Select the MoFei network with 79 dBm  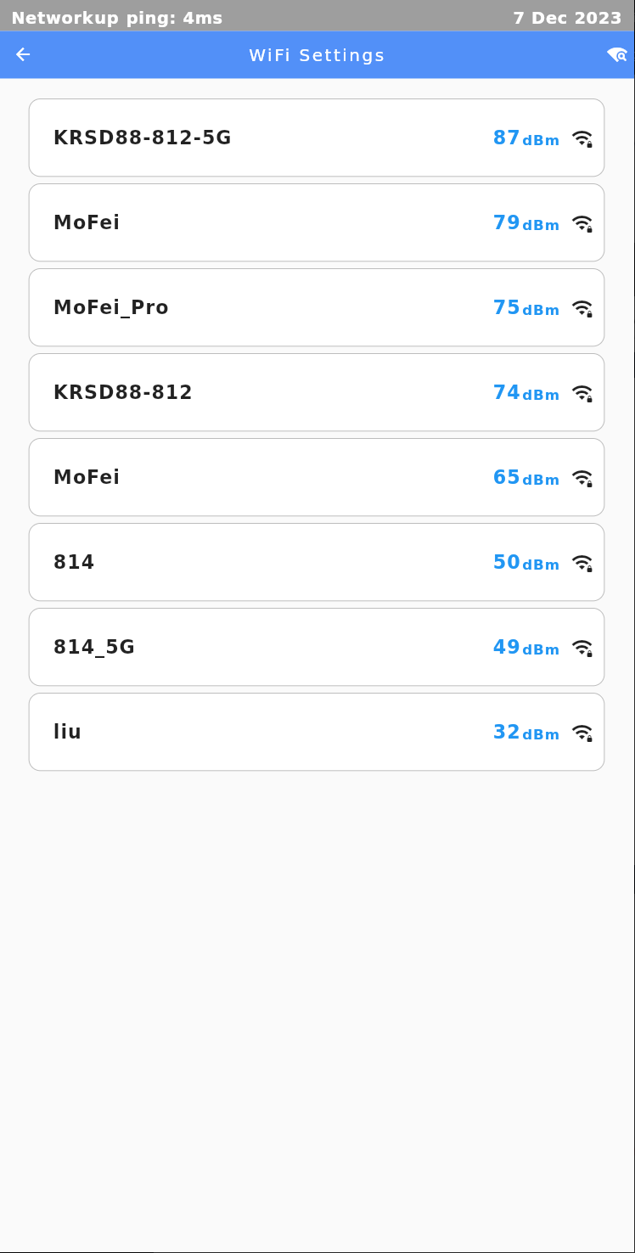click(x=87, y=222)
